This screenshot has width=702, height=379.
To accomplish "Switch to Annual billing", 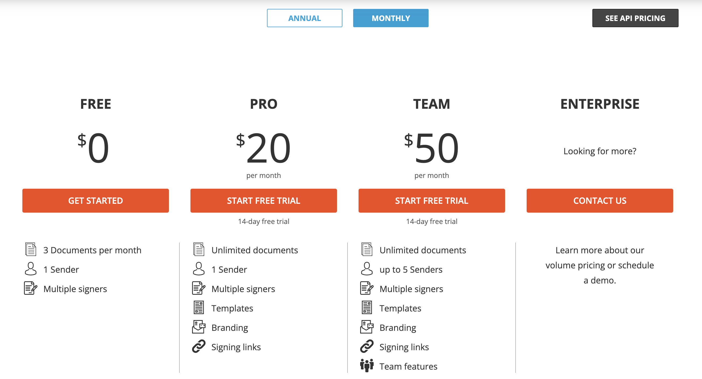I will click(304, 18).
